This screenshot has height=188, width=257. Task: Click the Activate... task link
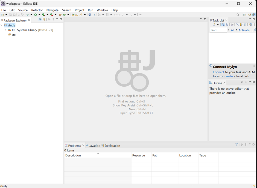pos(246,30)
